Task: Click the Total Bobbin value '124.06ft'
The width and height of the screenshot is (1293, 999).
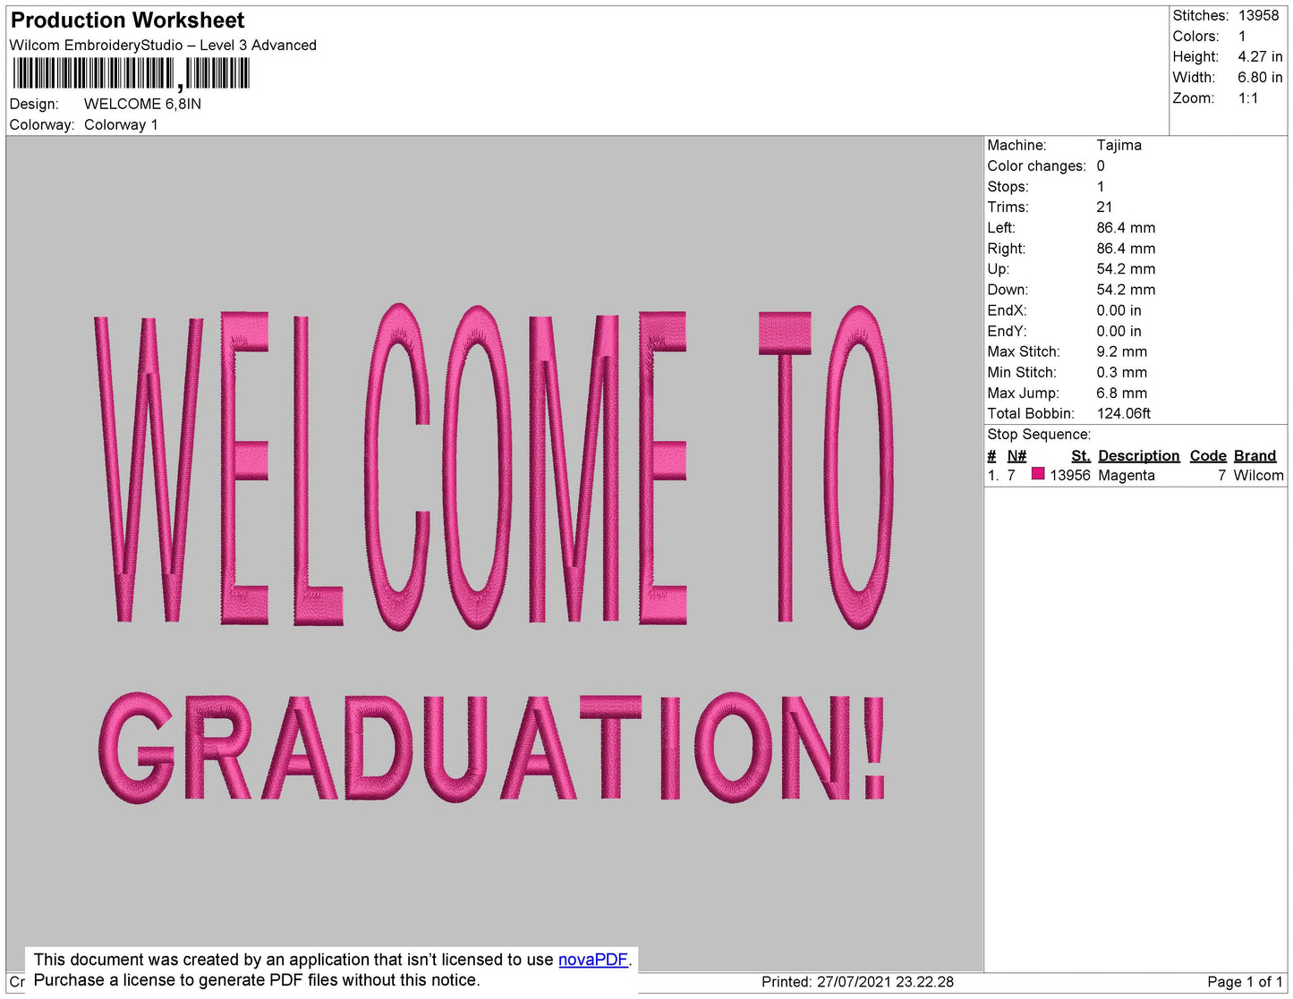Action: (x=1123, y=413)
